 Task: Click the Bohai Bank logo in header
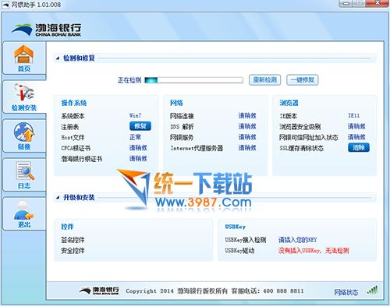(46, 30)
